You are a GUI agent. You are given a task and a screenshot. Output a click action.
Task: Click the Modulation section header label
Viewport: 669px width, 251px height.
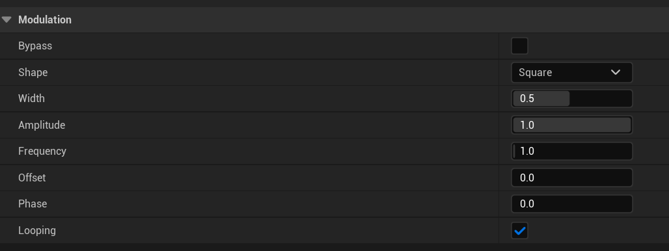[x=45, y=20]
